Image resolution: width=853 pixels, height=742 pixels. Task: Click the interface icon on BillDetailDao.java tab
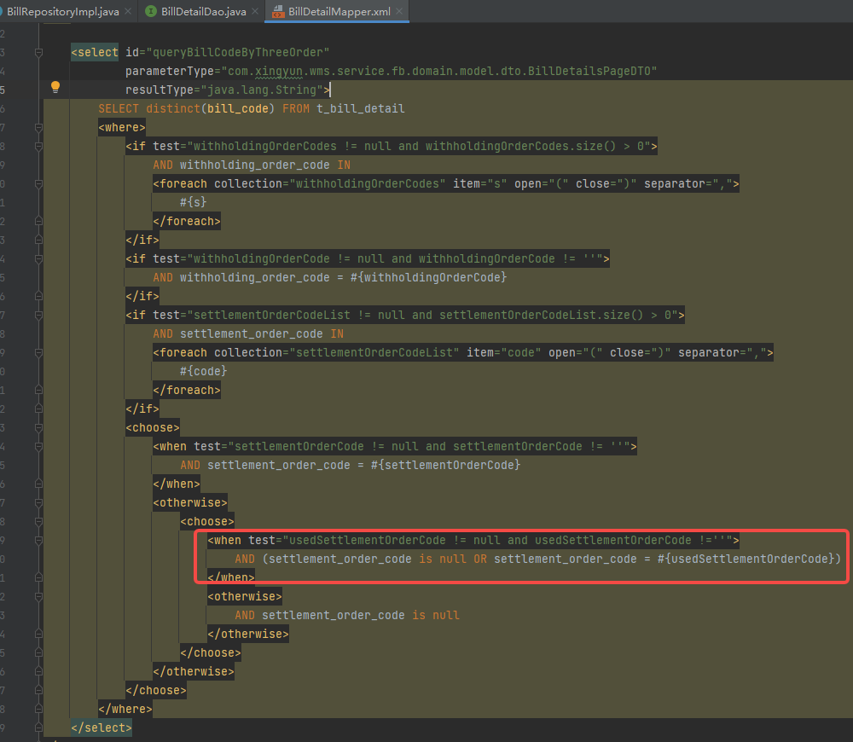151,11
